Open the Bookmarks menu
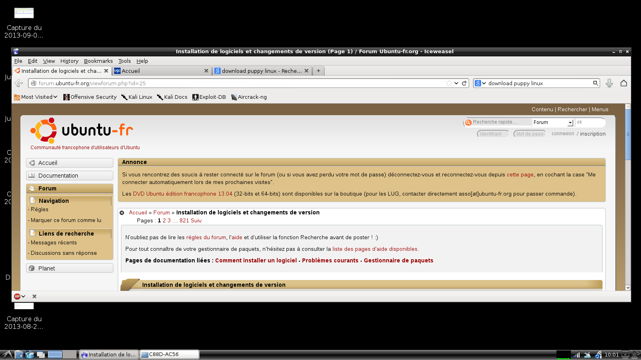The image size is (641, 360). coord(98,61)
